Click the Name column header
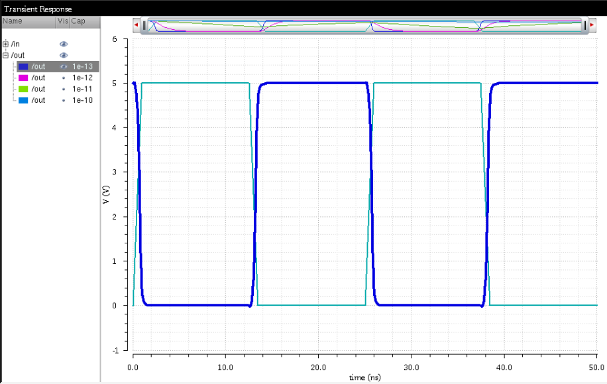Screen dimensions: 607x384 [28, 21]
